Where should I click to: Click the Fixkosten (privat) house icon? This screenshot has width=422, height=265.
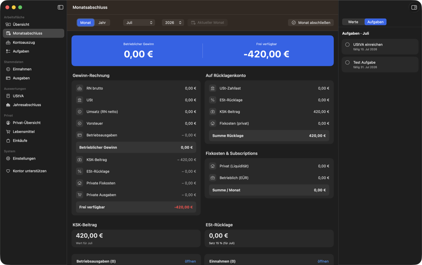(213, 123)
